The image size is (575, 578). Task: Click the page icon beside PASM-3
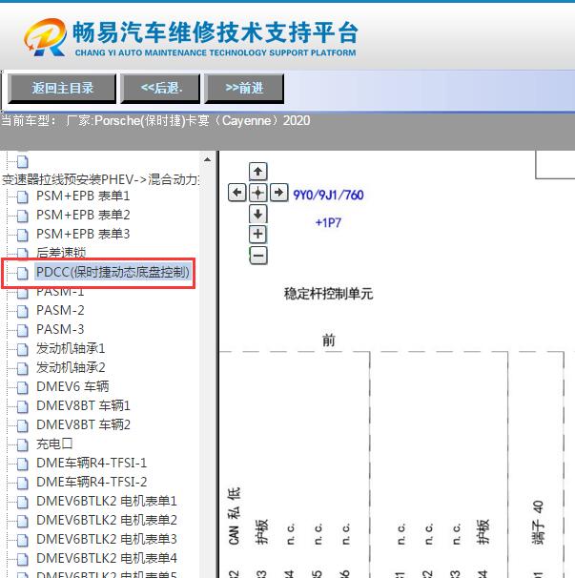[x=23, y=330]
